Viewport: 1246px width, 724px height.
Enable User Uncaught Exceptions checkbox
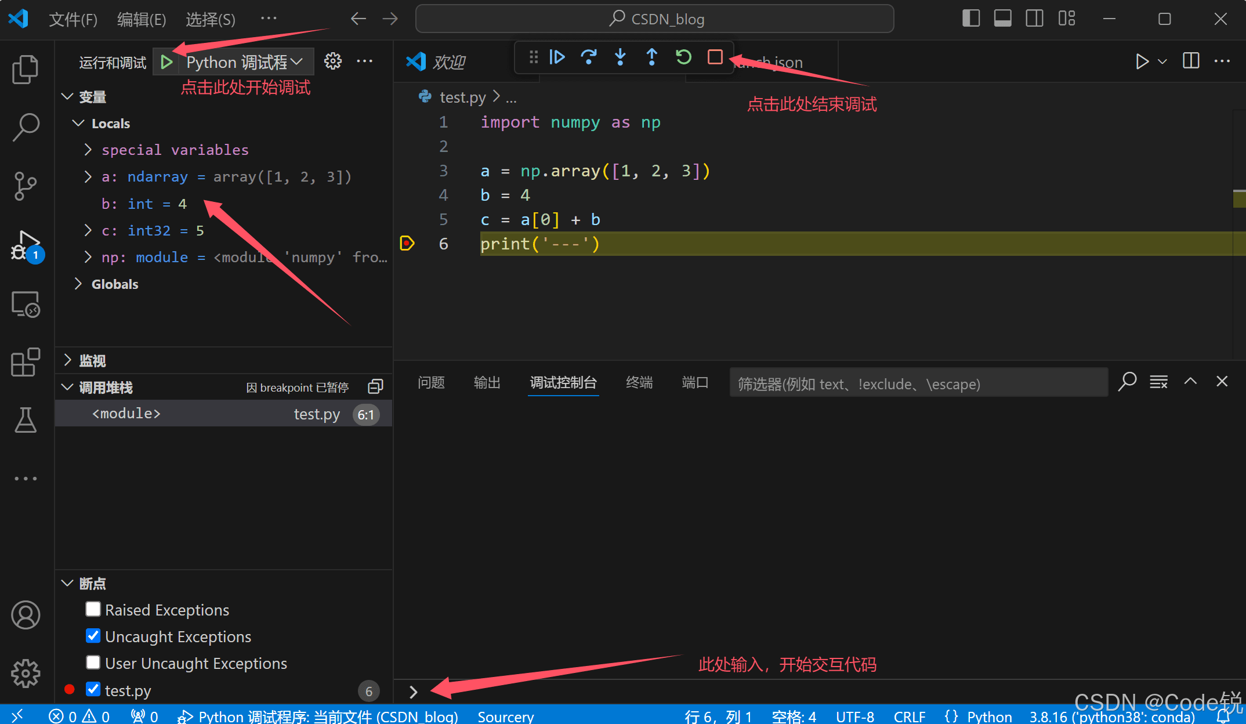coord(93,663)
